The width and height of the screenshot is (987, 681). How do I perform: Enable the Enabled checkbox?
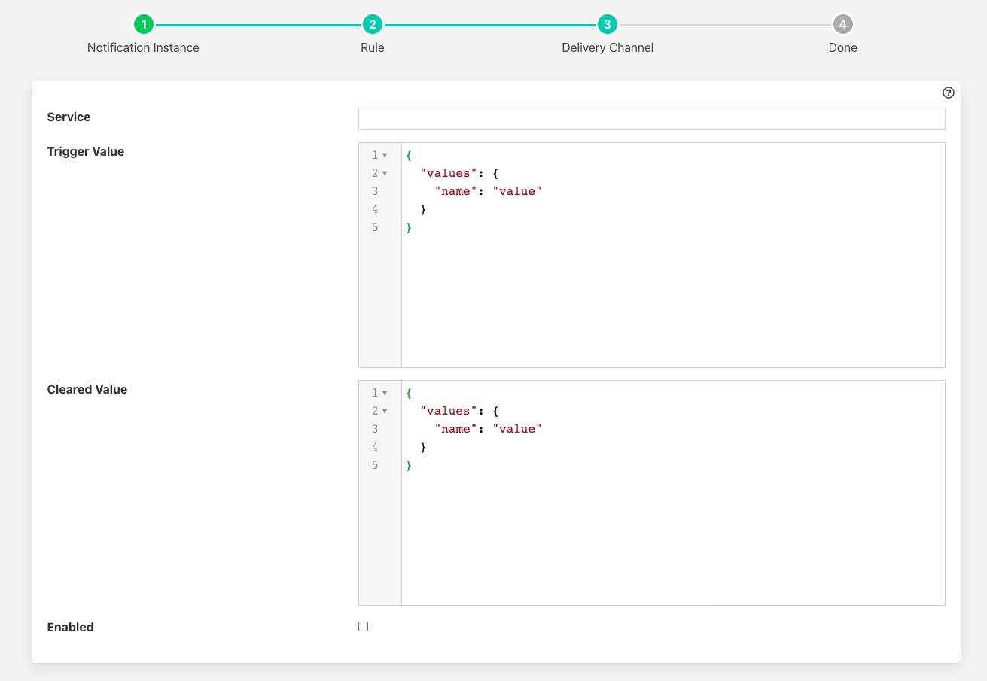(364, 626)
